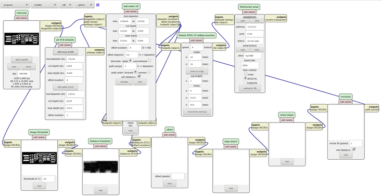The image size is (382, 196).
Task: Click the WebSocket serial module title
Action: point(249,7)
